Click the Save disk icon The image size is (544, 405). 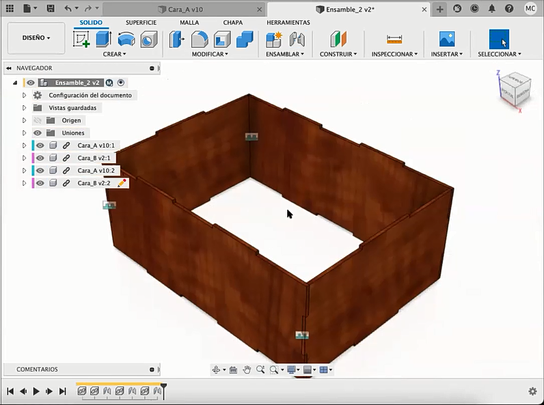click(51, 9)
